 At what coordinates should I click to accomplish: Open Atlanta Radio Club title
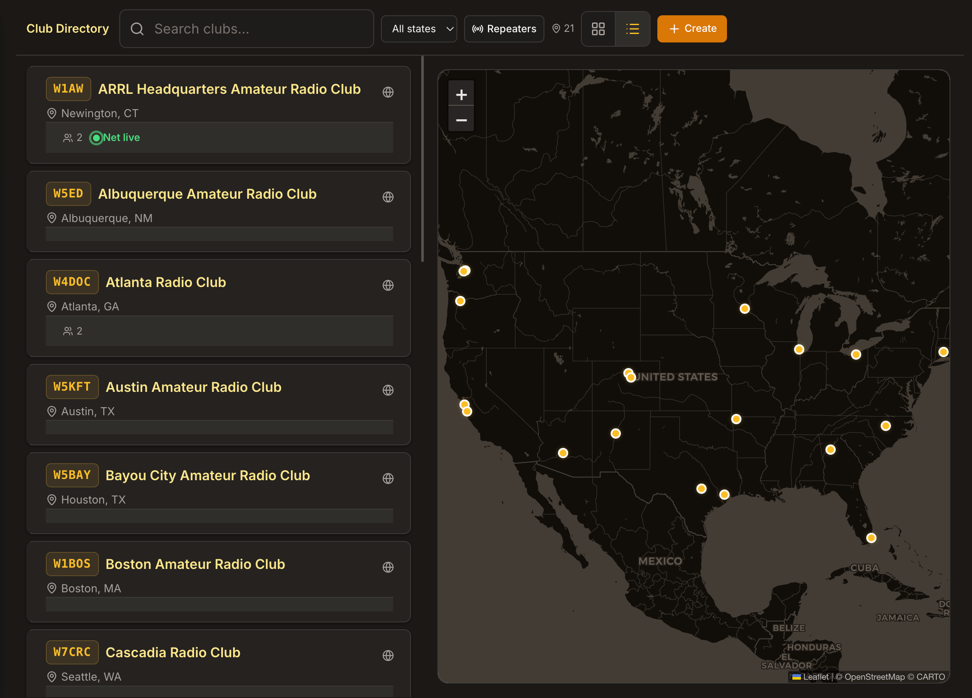coord(166,282)
